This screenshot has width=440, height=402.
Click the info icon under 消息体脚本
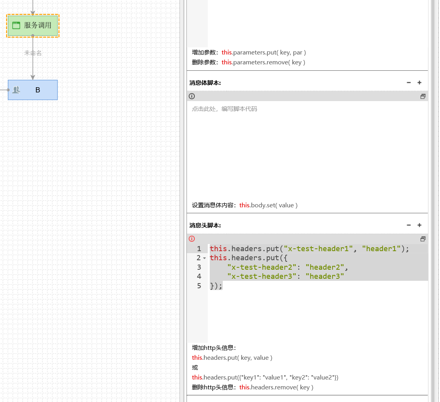[x=192, y=96]
